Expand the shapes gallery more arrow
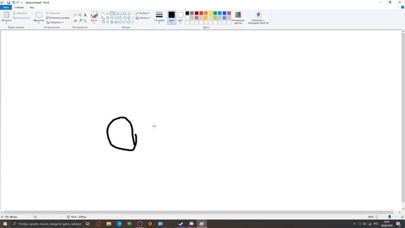 pyautogui.click(x=133, y=22)
